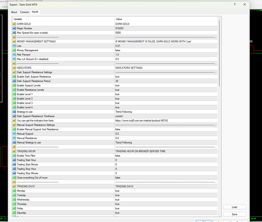This screenshot has height=222, width=262.
Task: Select the Inputs tab
Action: [35, 12]
